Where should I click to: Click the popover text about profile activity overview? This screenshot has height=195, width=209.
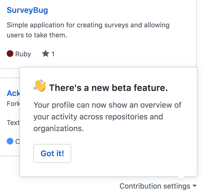(x=107, y=117)
